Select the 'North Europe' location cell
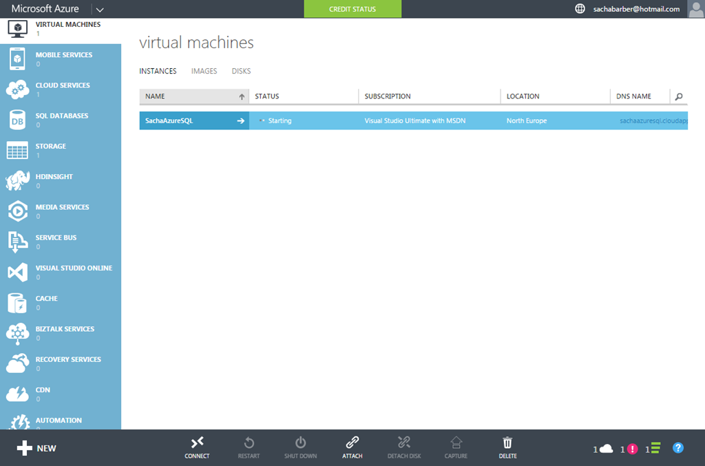This screenshot has height=466, width=705. click(556, 121)
